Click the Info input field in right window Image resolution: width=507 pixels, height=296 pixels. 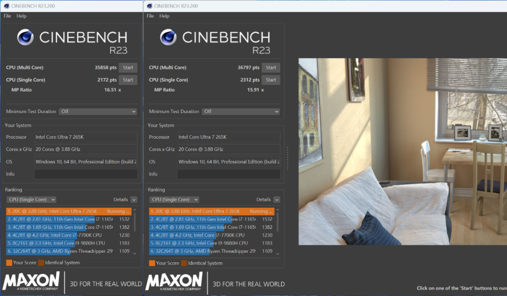pyautogui.click(x=229, y=174)
